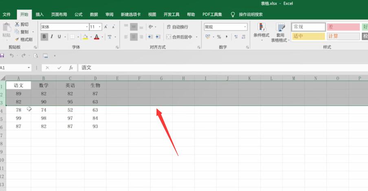368x191 pixels.
Task: Expand the fill color dropdown arrow
Action: (91, 37)
